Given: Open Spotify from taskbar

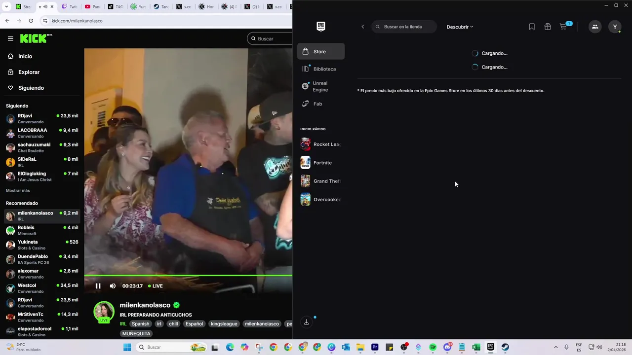Looking at the screenshot, I should tap(433, 347).
